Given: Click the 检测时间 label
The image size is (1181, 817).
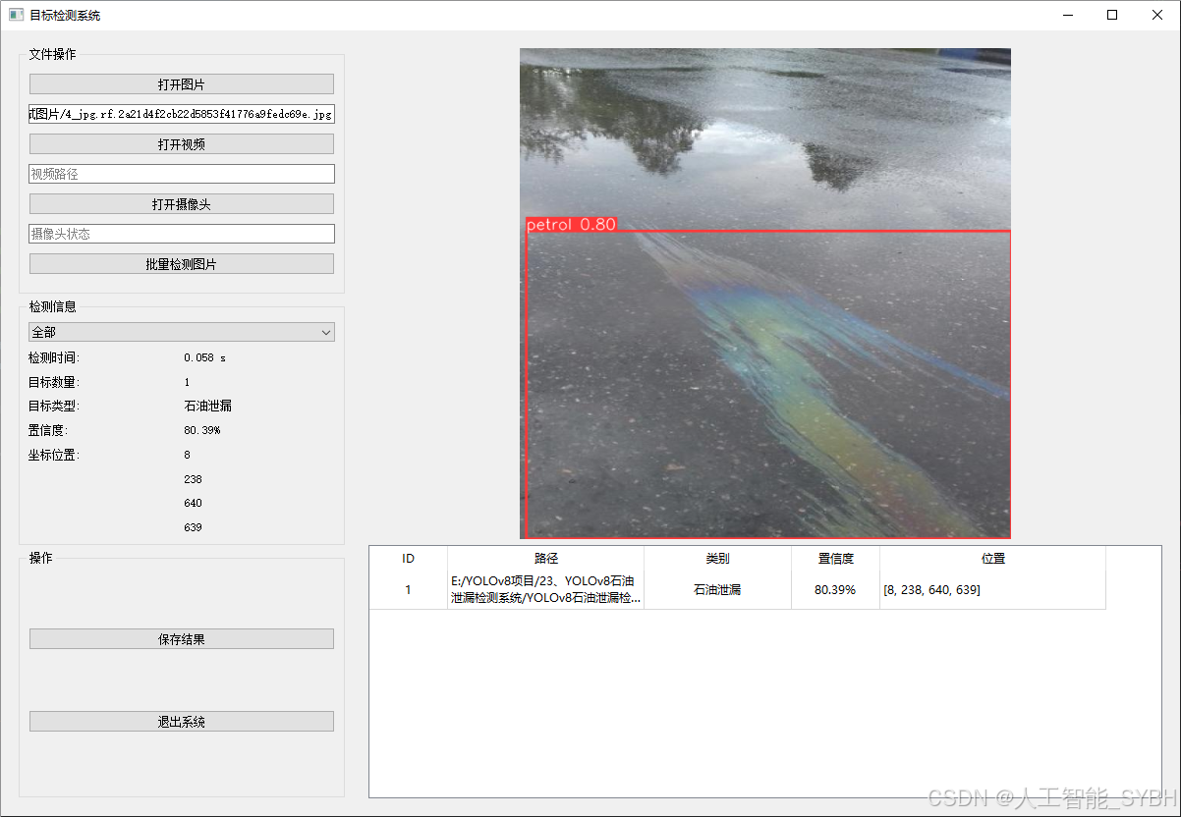Looking at the screenshot, I should 53,357.
